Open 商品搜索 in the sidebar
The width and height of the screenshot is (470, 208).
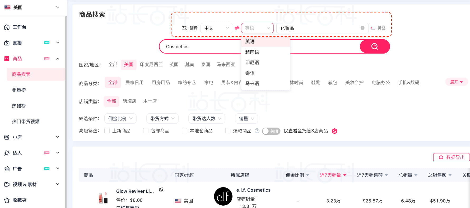(x=36, y=74)
